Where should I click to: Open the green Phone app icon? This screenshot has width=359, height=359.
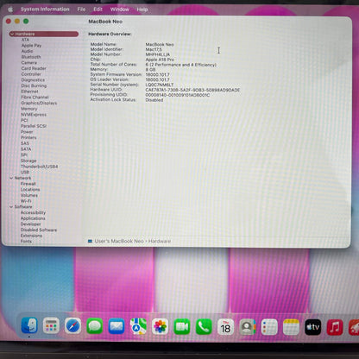[204, 327]
